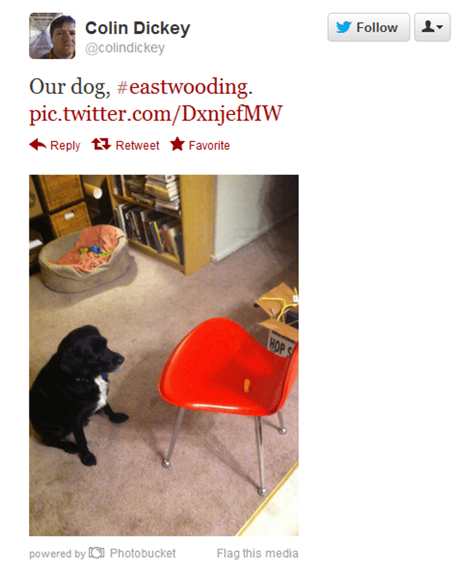Click the Retweet arrows icon

[101, 145]
